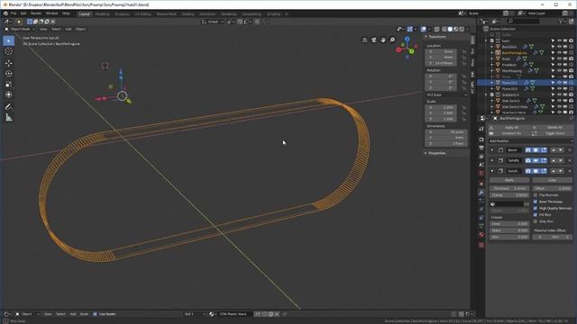Hide Plane.001 using its eye icon
577x324 pixels.
coord(559,83)
